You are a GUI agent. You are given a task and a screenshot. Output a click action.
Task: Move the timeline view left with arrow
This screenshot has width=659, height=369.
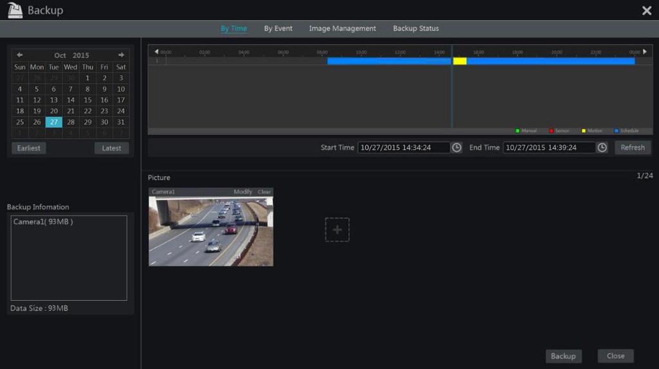(x=157, y=51)
